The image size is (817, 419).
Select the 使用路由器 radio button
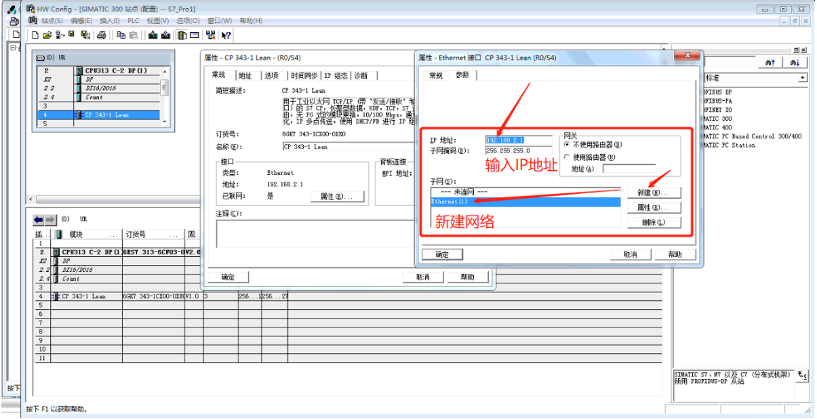(567, 157)
